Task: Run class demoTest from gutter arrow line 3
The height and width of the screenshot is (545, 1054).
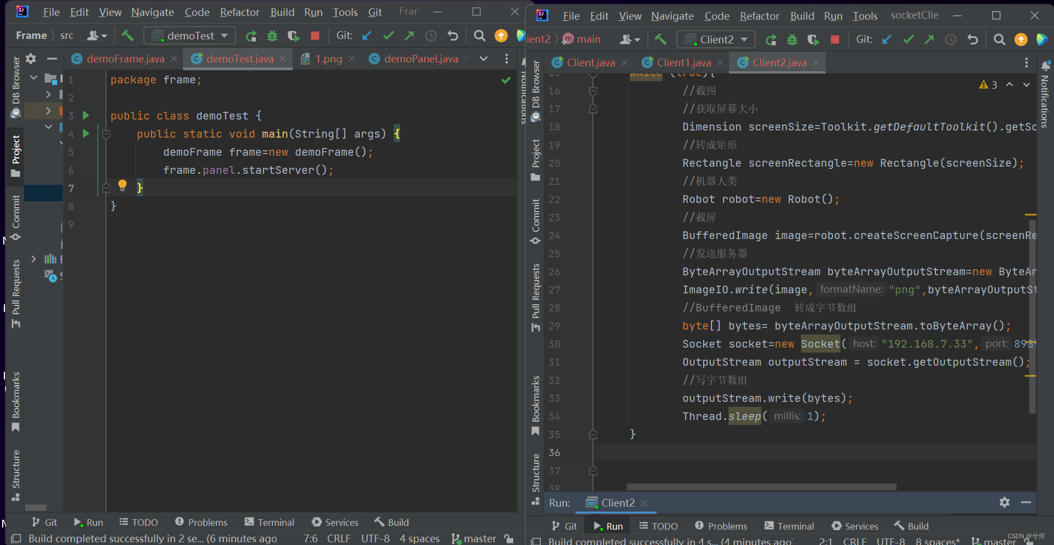Action: pyautogui.click(x=86, y=115)
